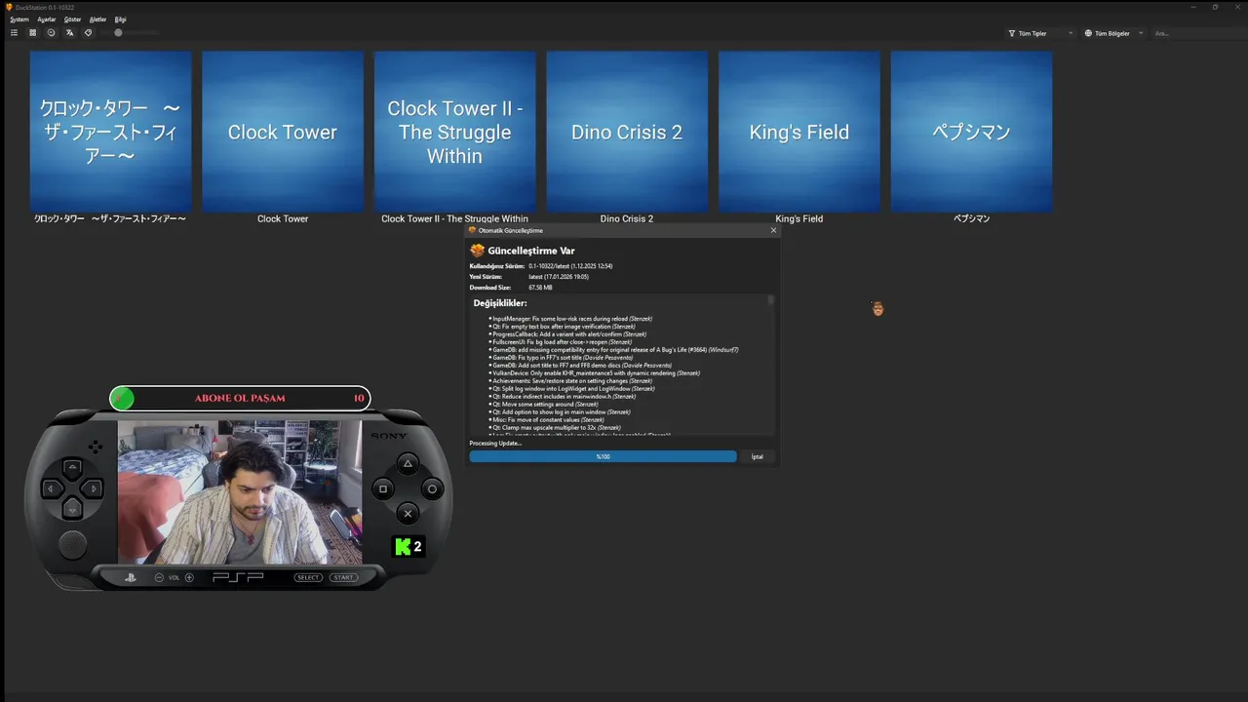This screenshot has height=702, width=1248.
Task: Switch to game grid view icon
Action: point(32,33)
